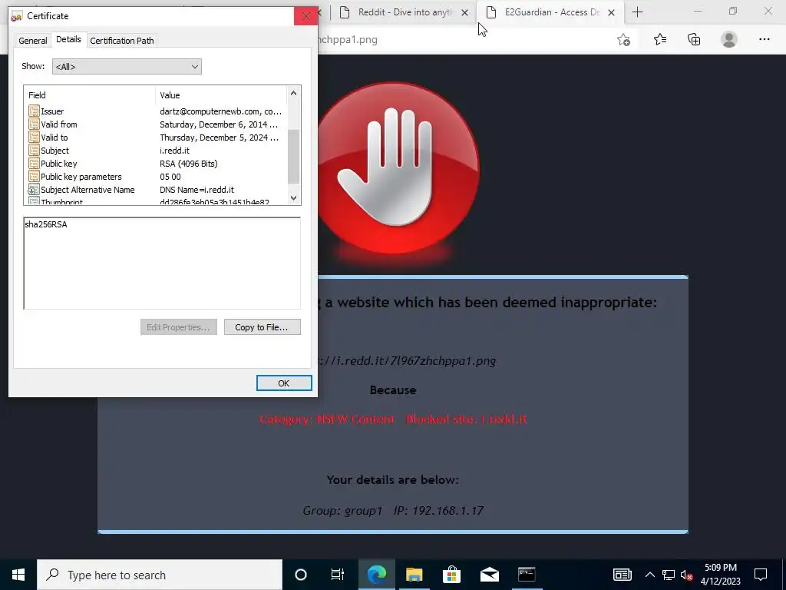Click the Public key parameters field icon
Screen dimensions: 786x590
(x=34, y=177)
